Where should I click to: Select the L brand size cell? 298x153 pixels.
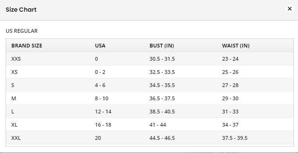click(x=13, y=112)
